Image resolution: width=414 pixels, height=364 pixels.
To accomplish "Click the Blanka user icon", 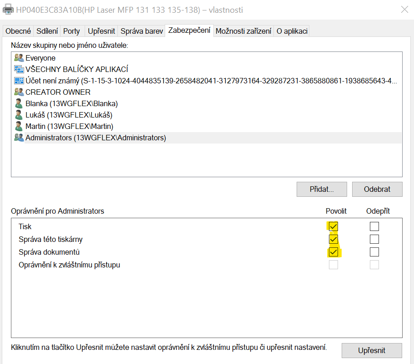I will pyautogui.click(x=19, y=103).
